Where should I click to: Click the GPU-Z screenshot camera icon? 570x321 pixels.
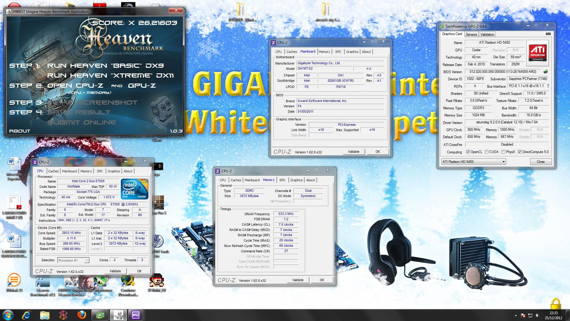click(548, 34)
